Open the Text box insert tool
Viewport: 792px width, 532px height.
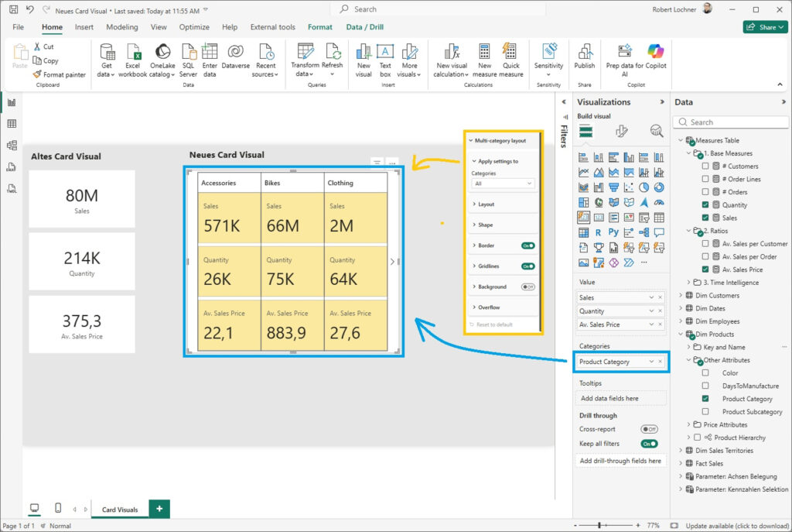click(x=385, y=53)
